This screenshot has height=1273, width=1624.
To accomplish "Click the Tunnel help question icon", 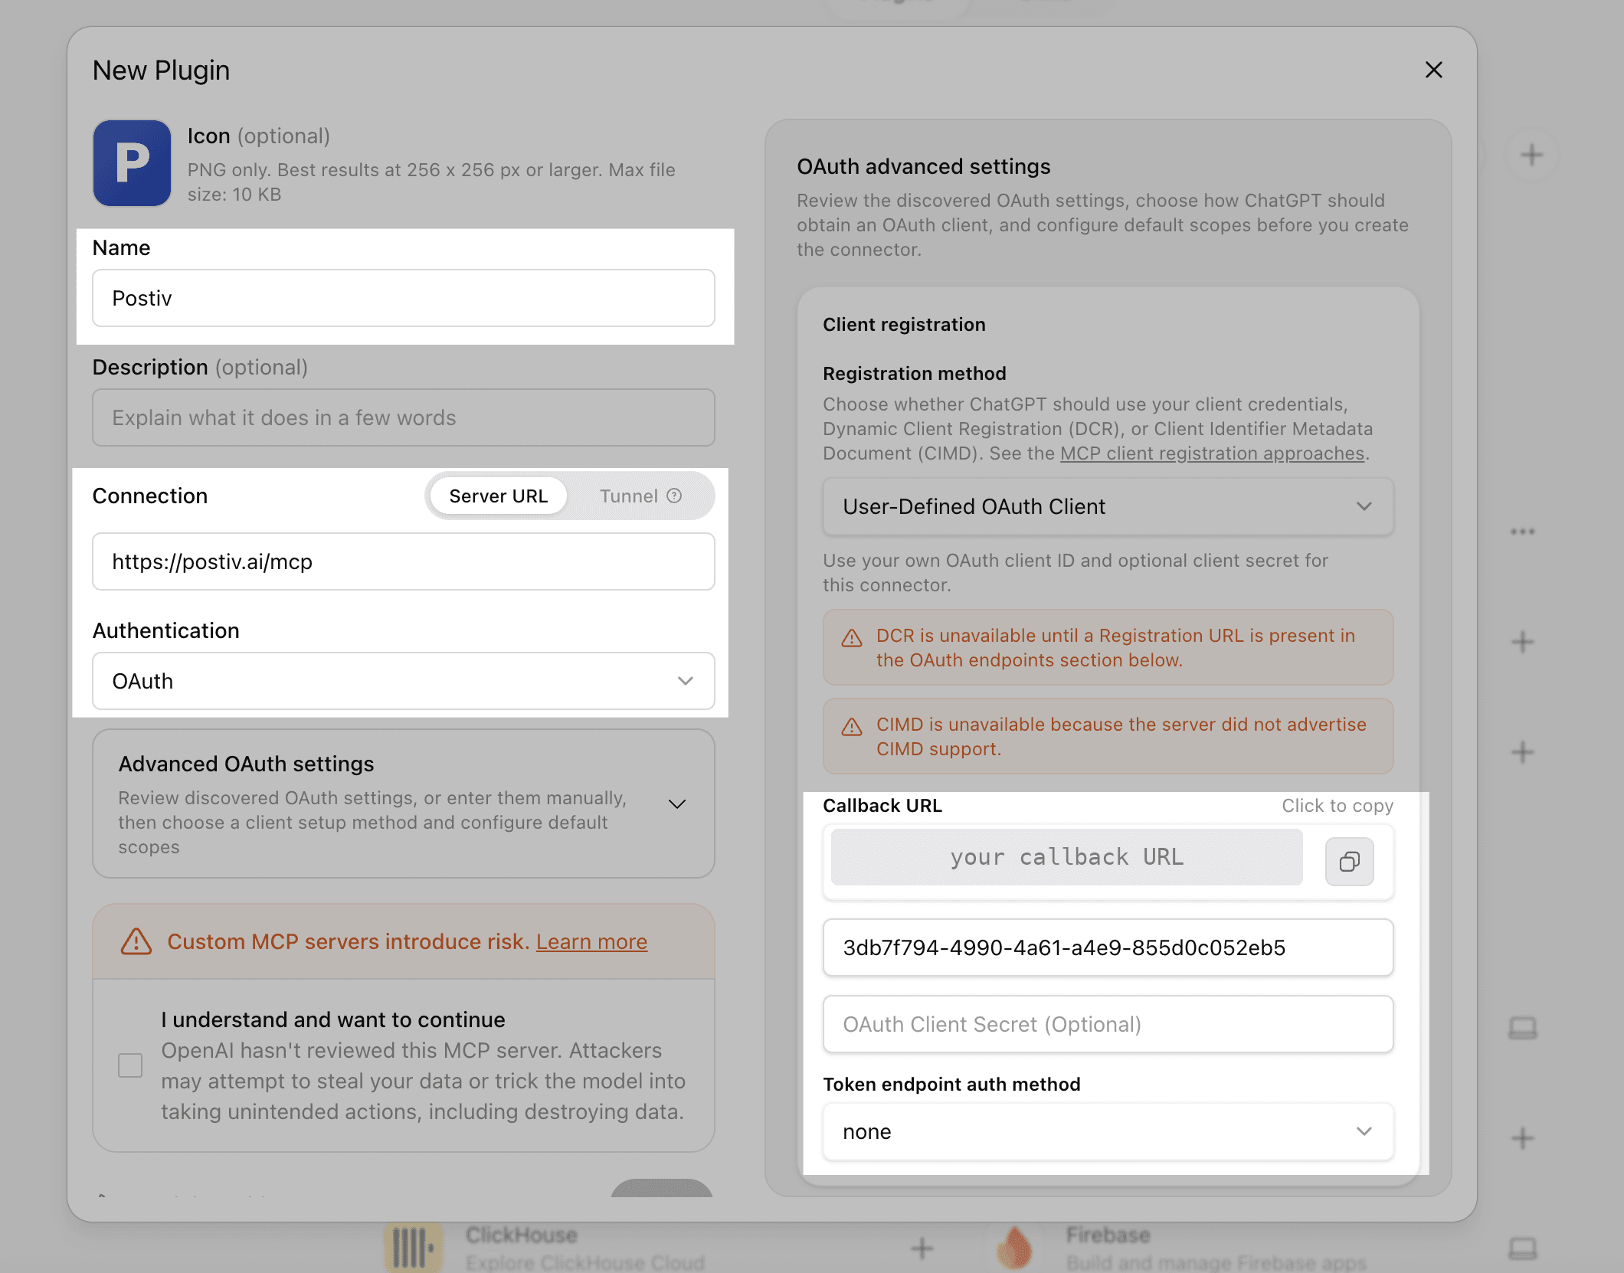I will 674,496.
